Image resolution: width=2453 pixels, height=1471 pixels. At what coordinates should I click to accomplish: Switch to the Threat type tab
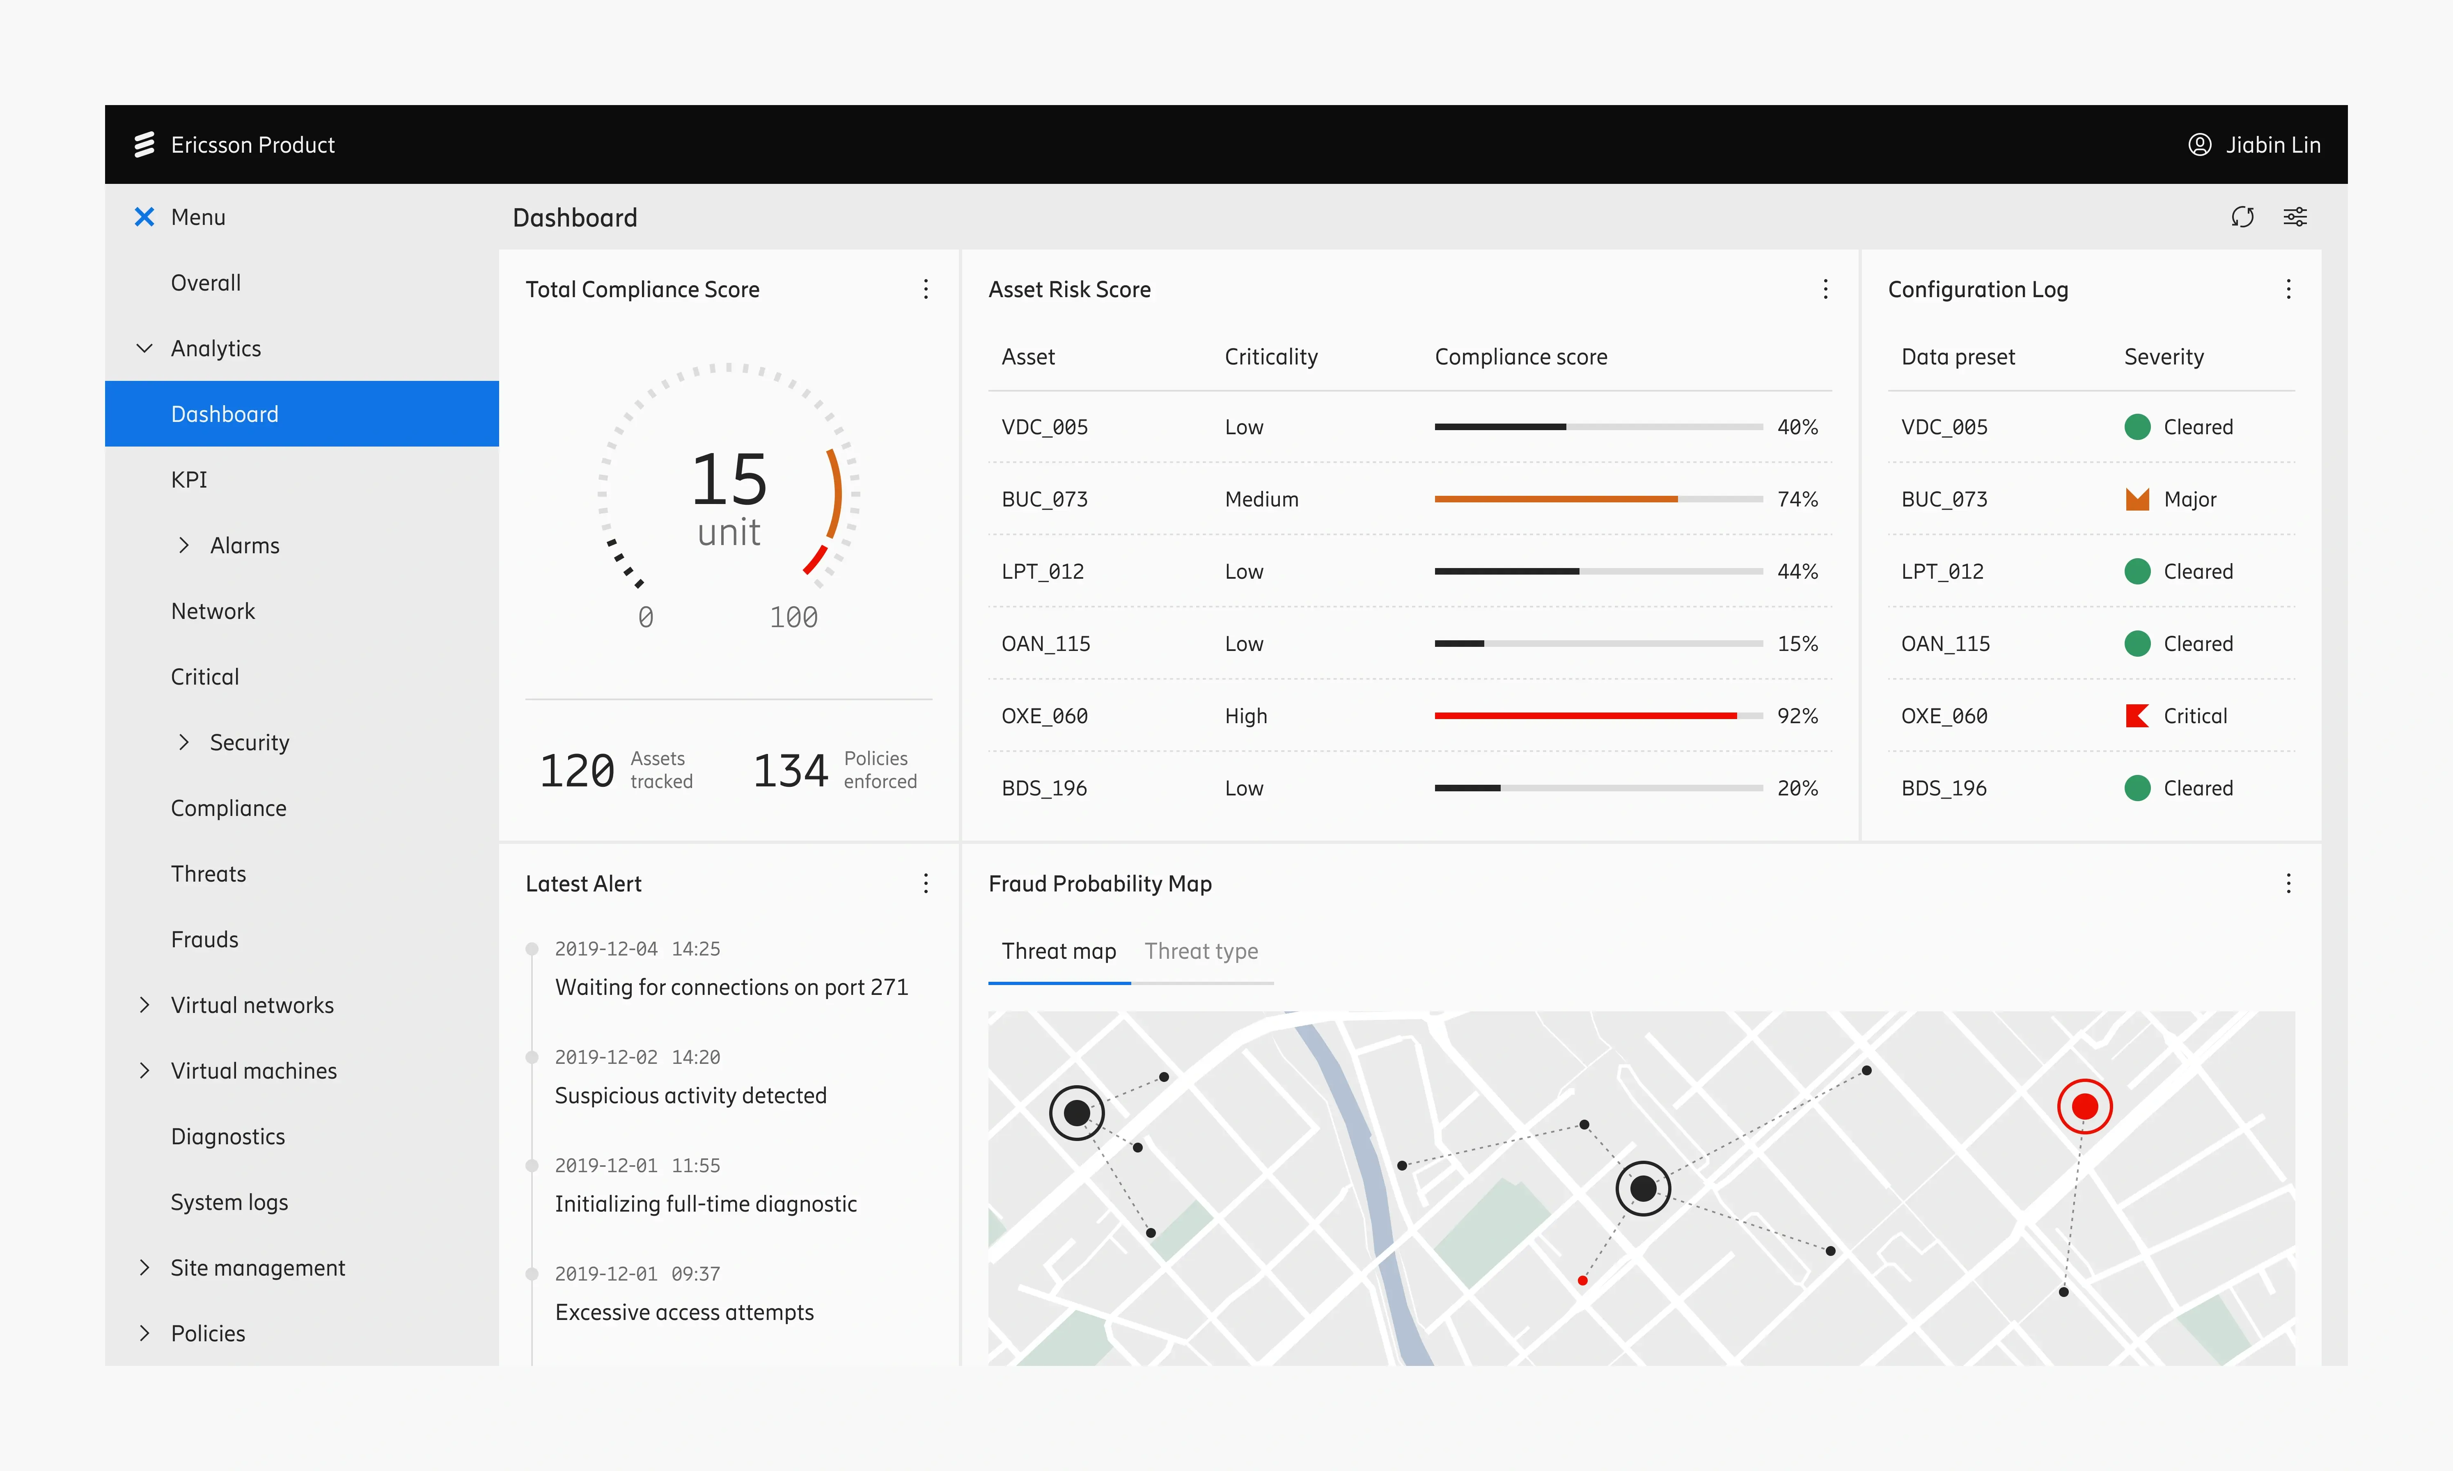point(1200,951)
